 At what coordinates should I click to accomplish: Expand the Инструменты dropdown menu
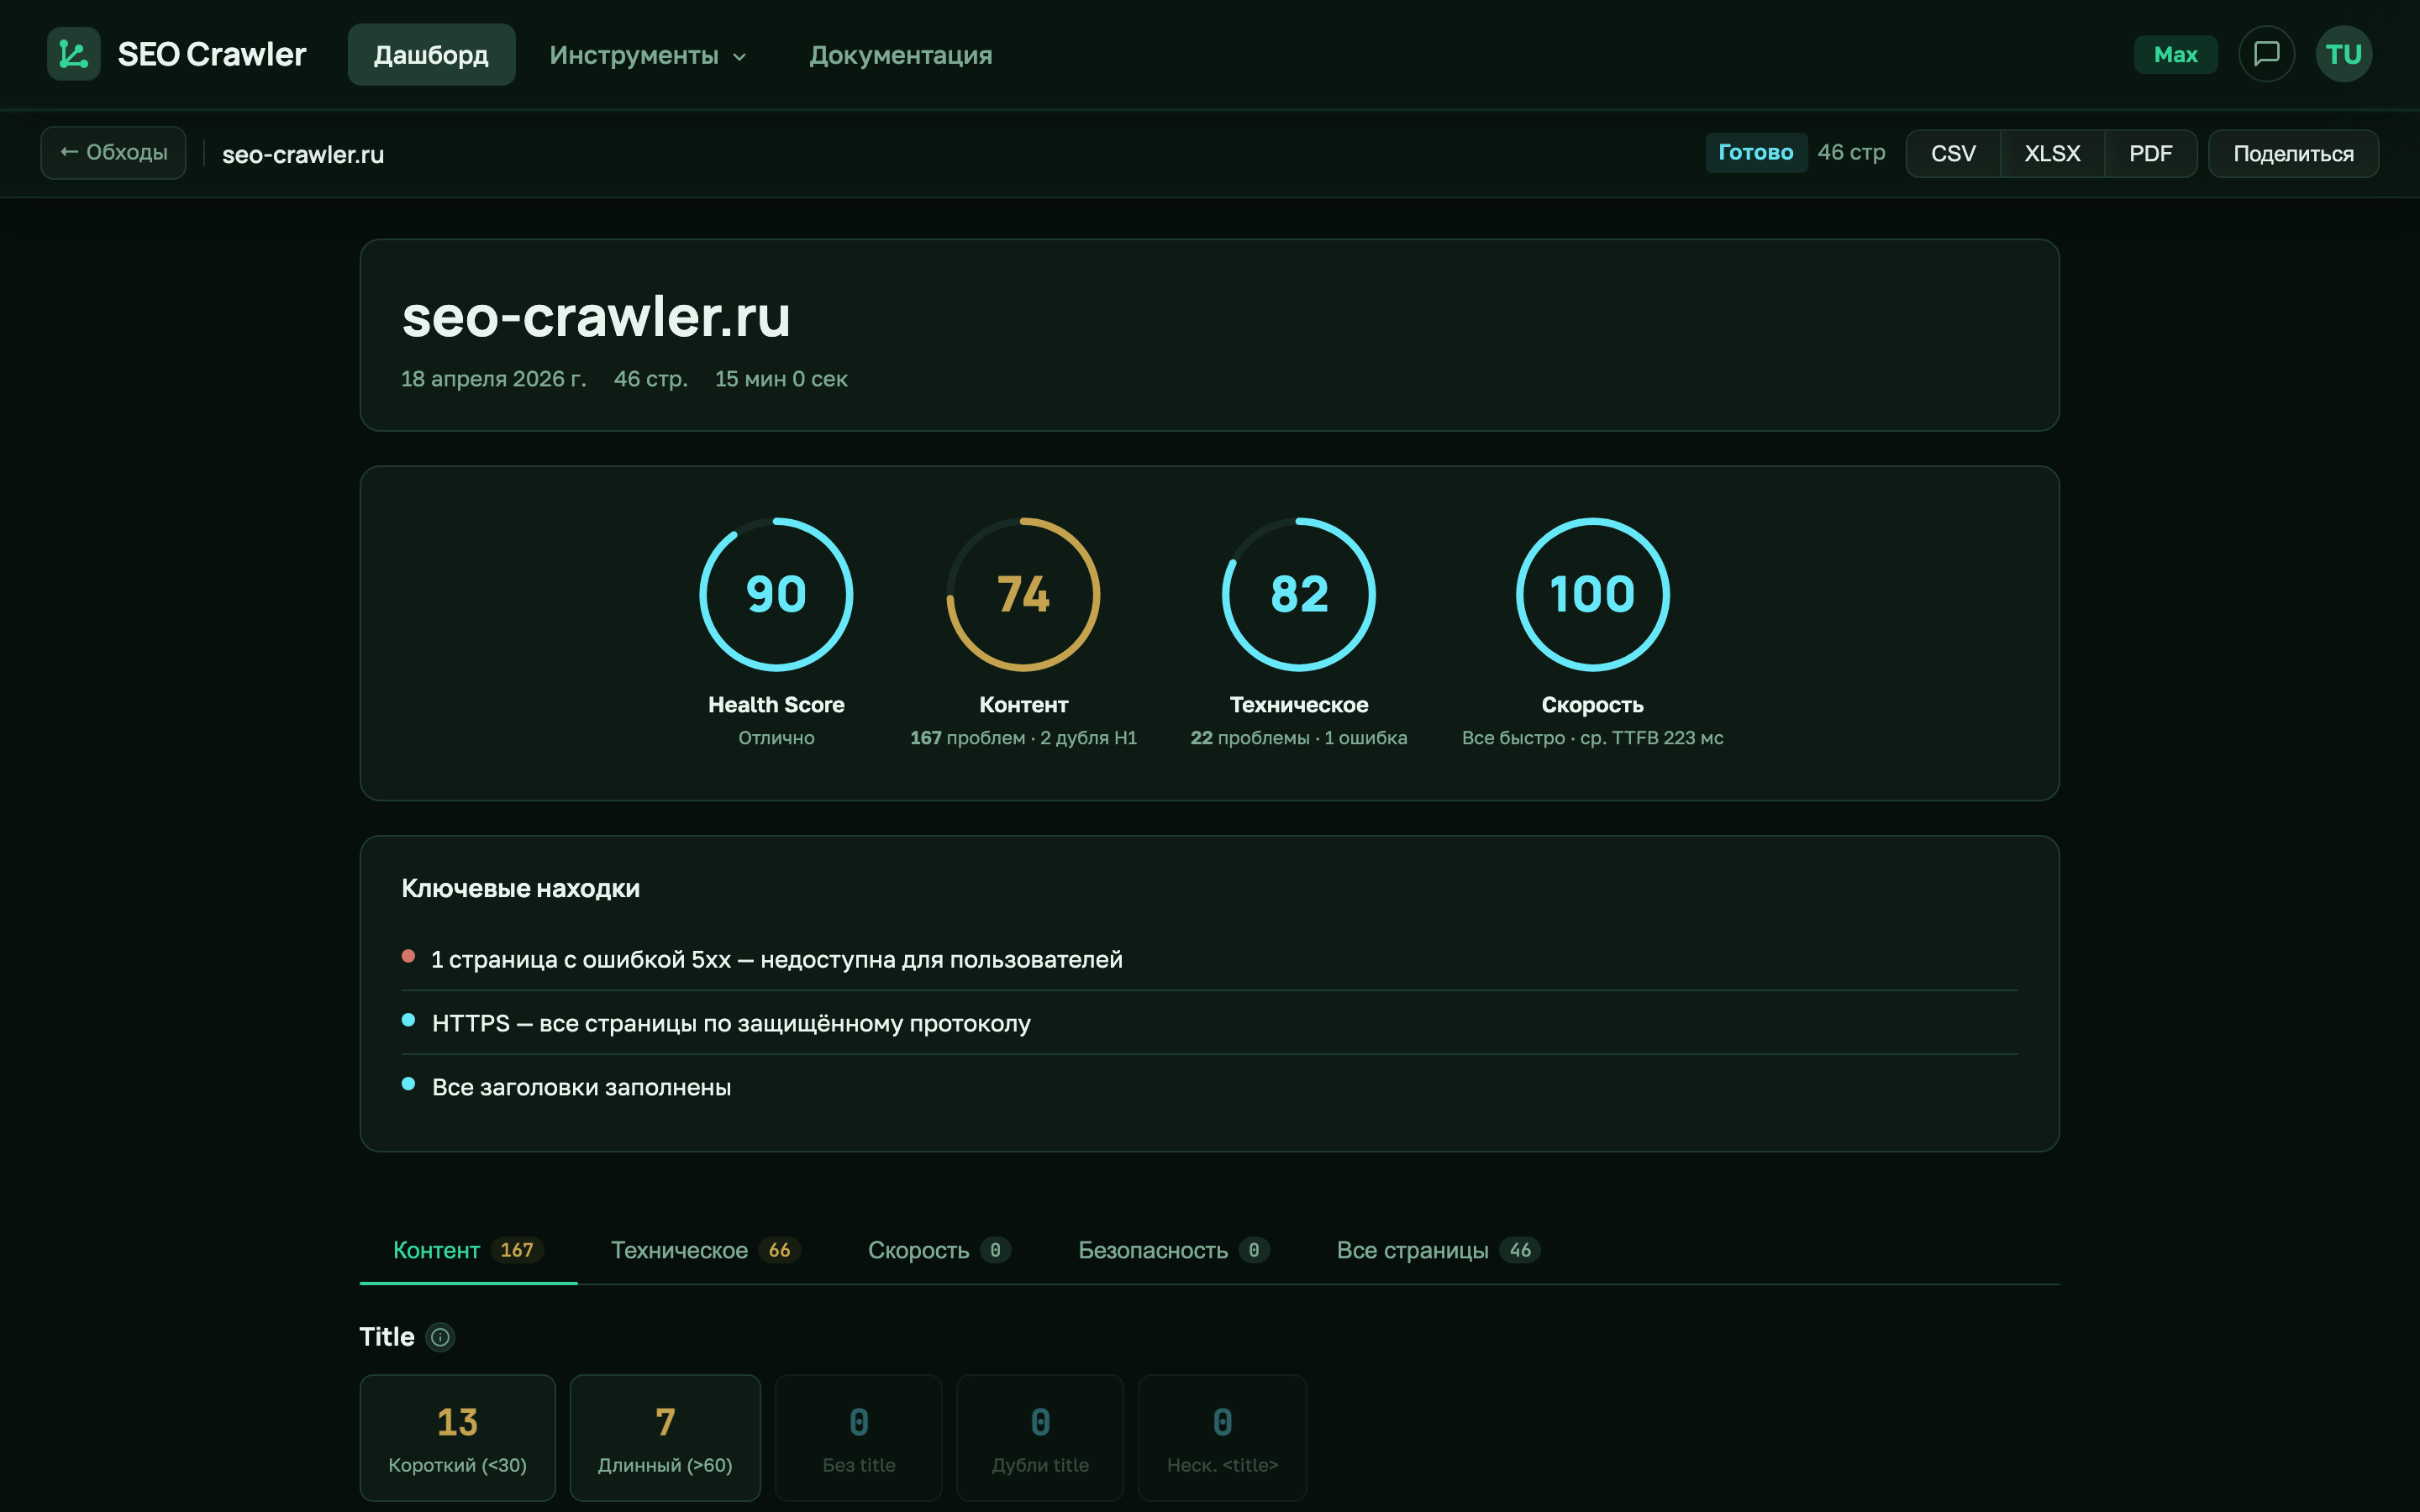(648, 55)
